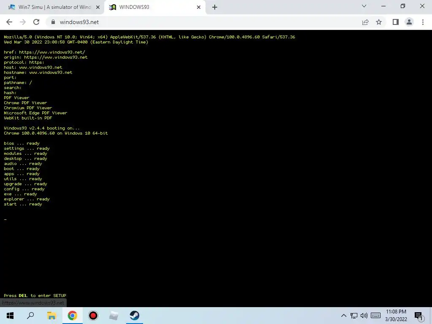
Task: Open the Chrome profile avatar menu
Action: click(409, 22)
